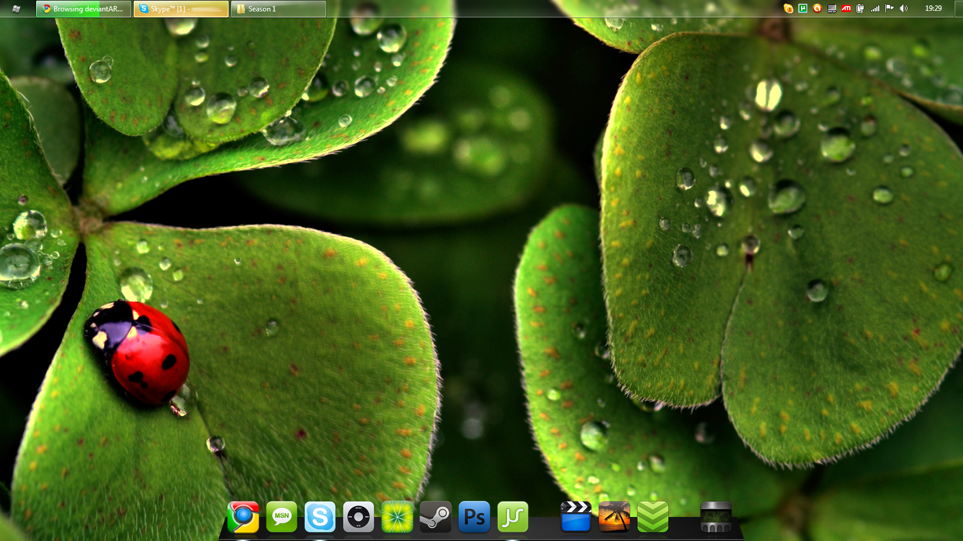Switch to the Skype taskbar window
This screenshot has width=963, height=541.
pos(181,8)
